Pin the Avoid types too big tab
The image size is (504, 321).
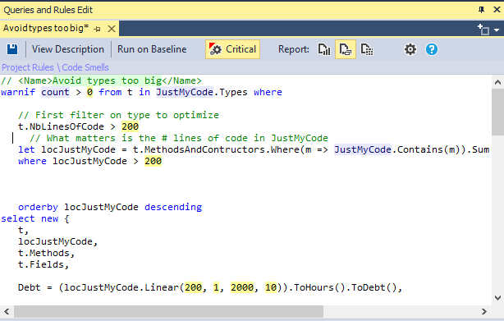coord(98,29)
